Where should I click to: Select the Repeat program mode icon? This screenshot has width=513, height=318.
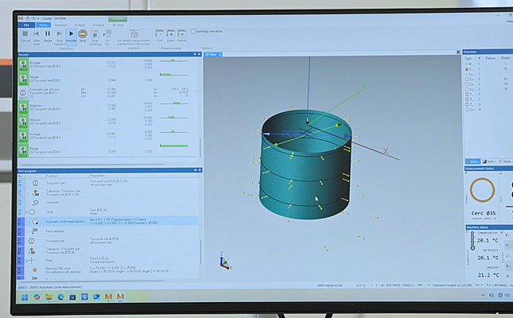click(182, 35)
